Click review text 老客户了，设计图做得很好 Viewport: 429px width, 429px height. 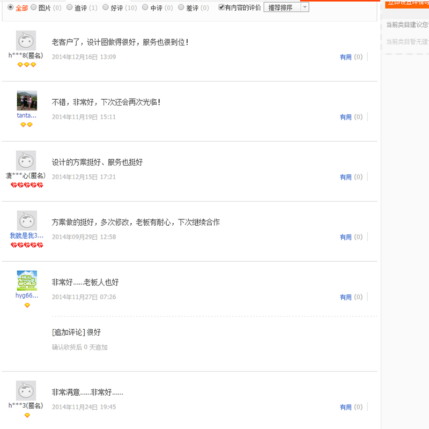[x=120, y=42]
